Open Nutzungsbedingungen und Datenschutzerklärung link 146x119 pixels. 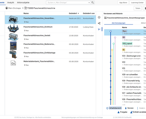[82, 117]
